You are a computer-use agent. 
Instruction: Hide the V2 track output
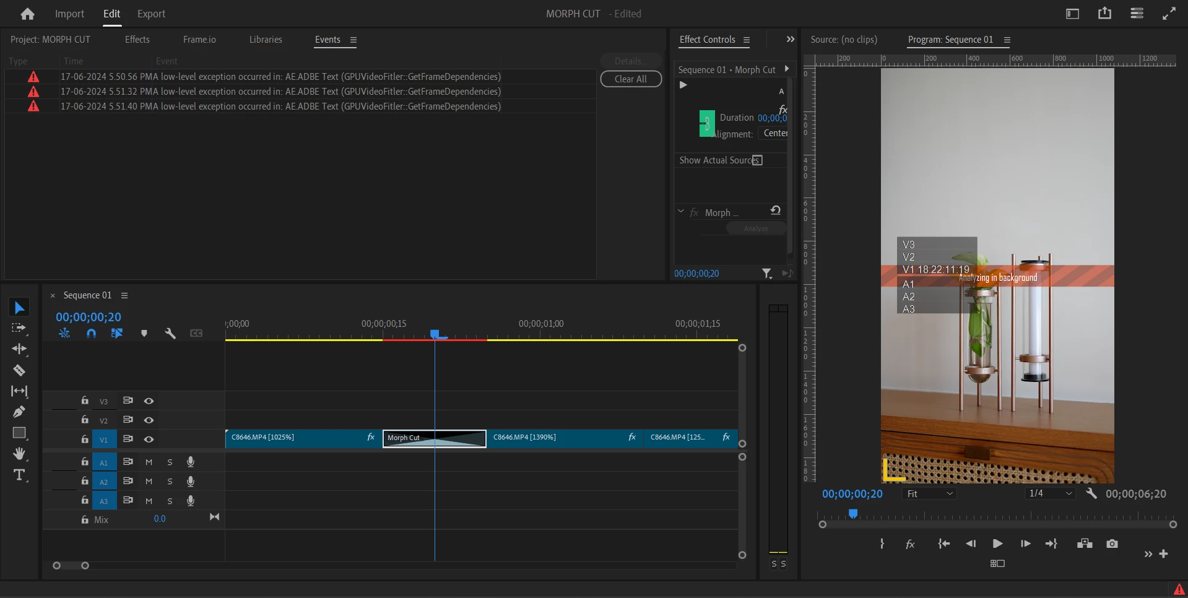coord(149,420)
